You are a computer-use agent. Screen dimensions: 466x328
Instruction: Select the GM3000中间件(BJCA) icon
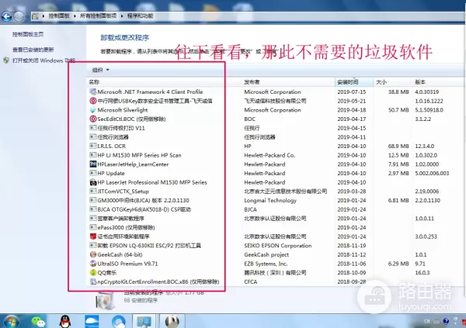tap(93, 200)
